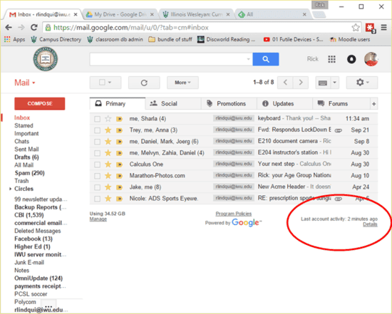The height and width of the screenshot is (314, 392).
Task: Unstar the Respondus LockDown email
Action: (x=108, y=130)
